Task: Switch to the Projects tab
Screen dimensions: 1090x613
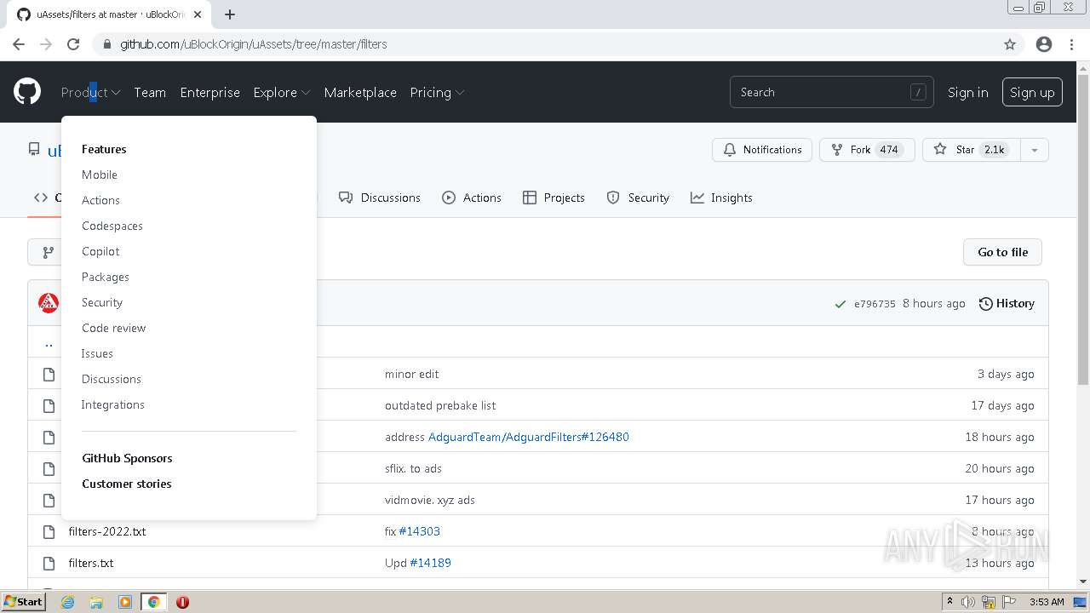Action: click(x=554, y=198)
